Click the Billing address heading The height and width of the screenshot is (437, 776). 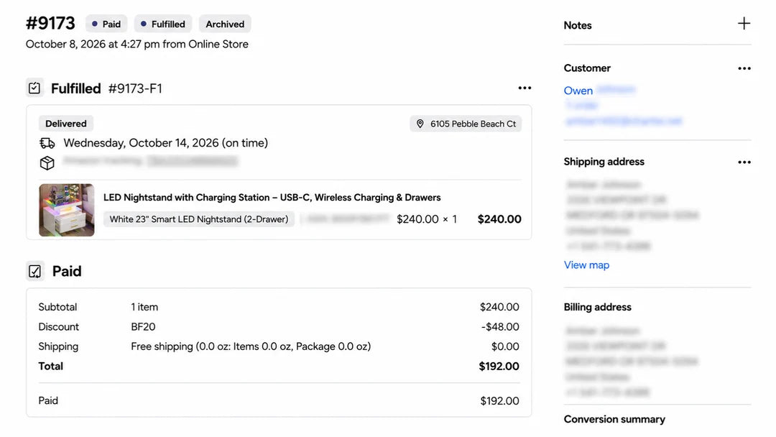597,307
